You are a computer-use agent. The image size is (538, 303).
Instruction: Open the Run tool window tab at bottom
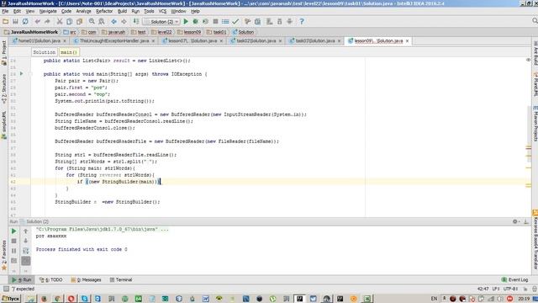[22, 279]
